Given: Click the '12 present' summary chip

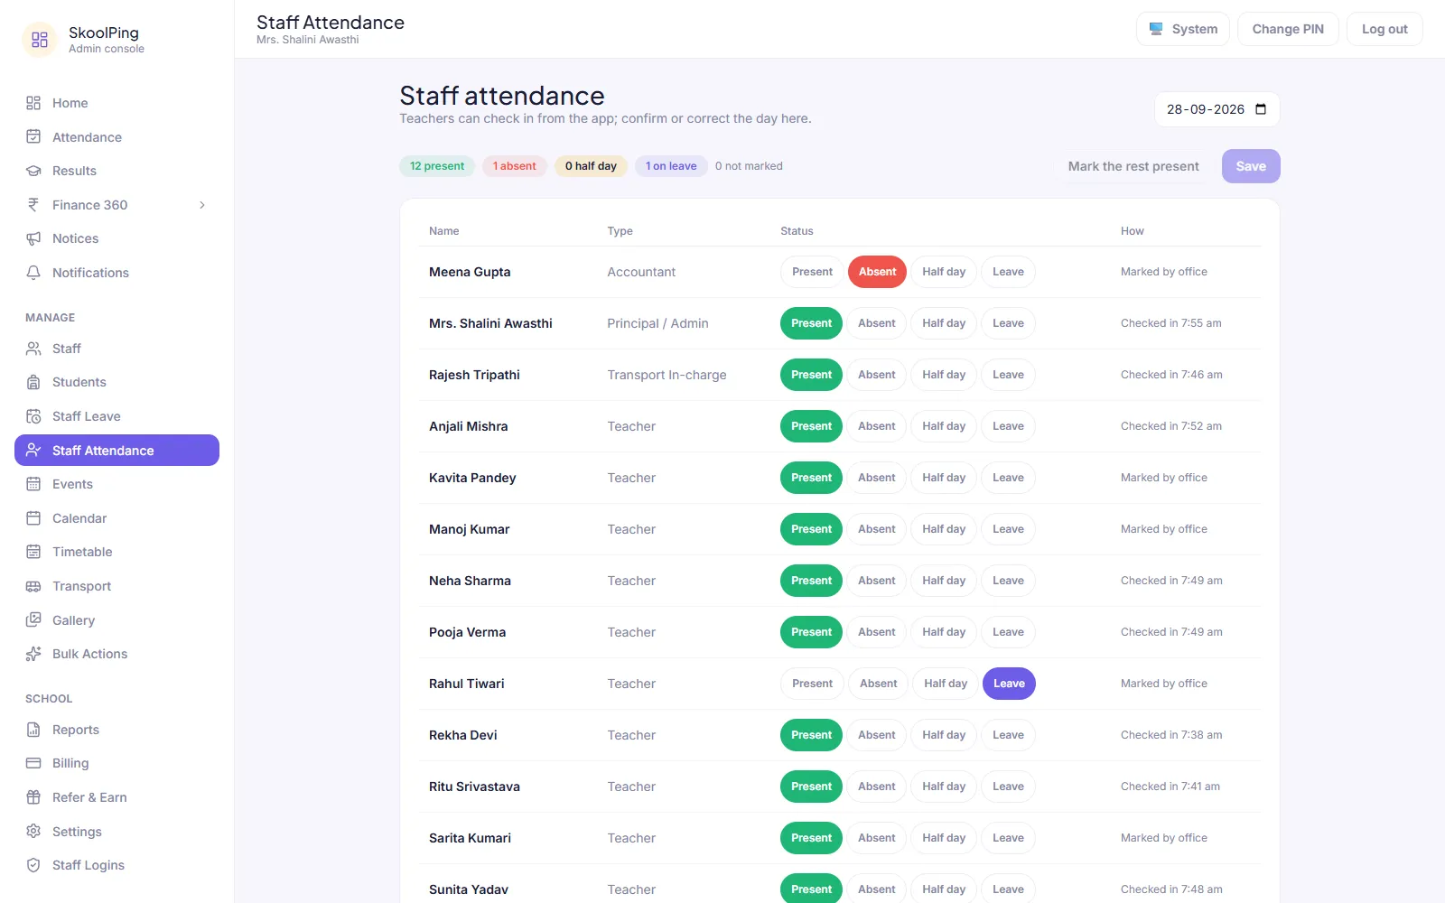Looking at the screenshot, I should point(437,166).
